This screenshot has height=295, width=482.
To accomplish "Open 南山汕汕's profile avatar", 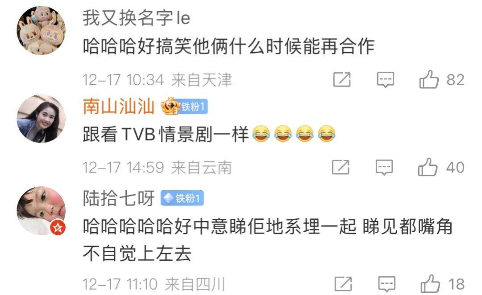I will [x=41, y=119].
